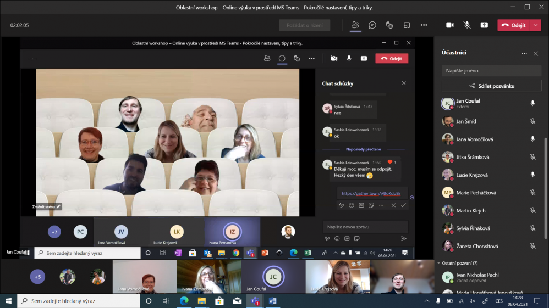The height and width of the screenshot is (308, 549).
Task: Leave meeting with main Odejít button
Action: [514, 25]
